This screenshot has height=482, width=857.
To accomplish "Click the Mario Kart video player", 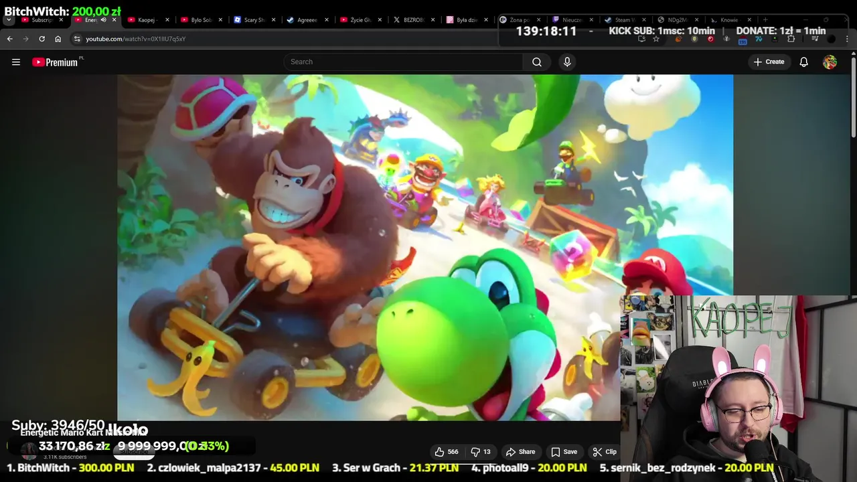I will (x=425, y=248).
